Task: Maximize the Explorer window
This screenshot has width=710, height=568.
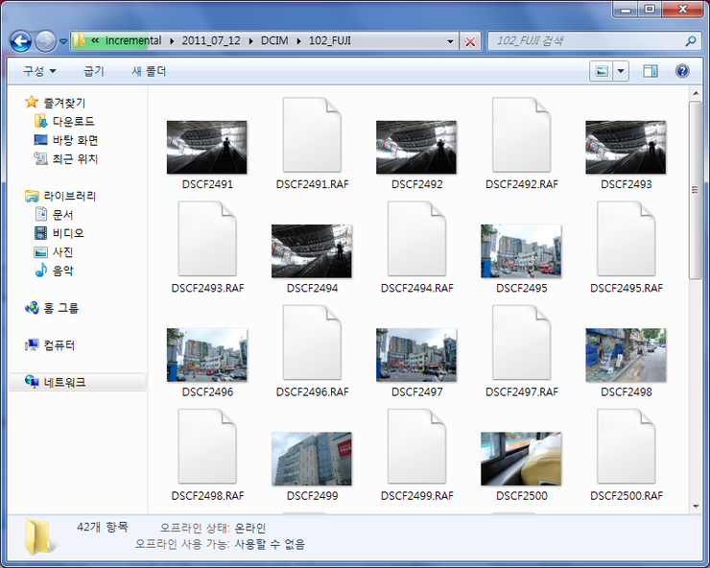Action: pyautogui.click(x=650, y=10)
